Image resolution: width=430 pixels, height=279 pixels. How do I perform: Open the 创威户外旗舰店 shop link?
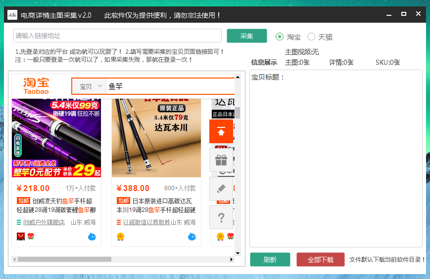(44, 222)
